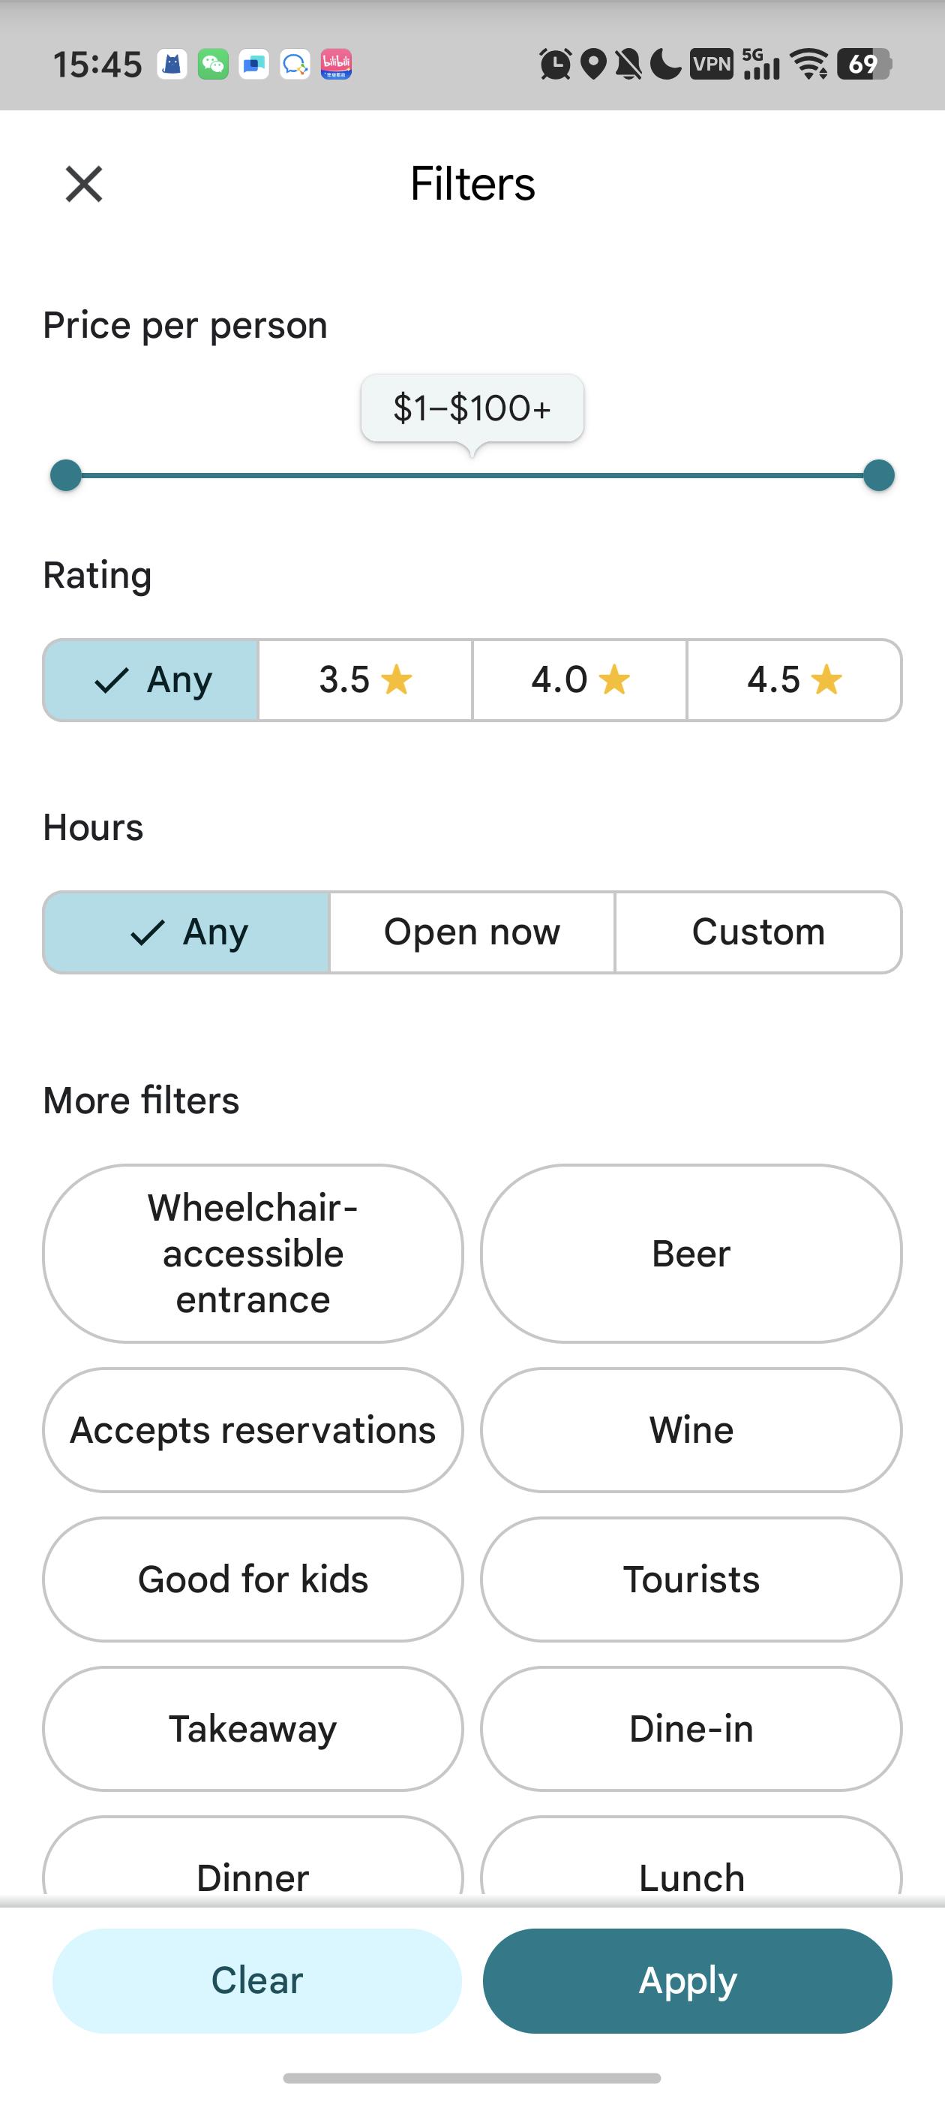This screenshot has height=2102, width=945.
Task: Tap the VPN status indicator
Action: (712, 64)
